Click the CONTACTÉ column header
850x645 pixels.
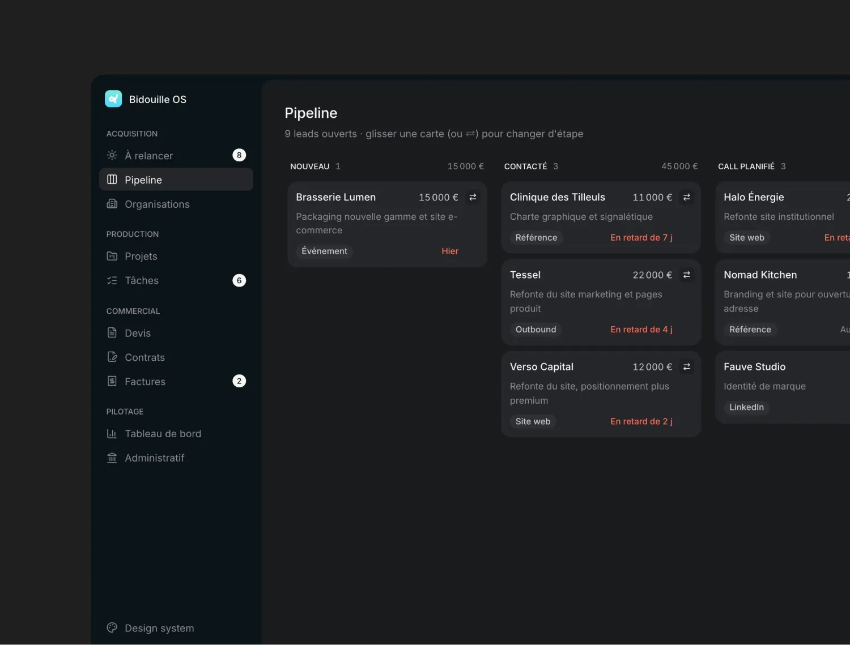coord(525,166)
